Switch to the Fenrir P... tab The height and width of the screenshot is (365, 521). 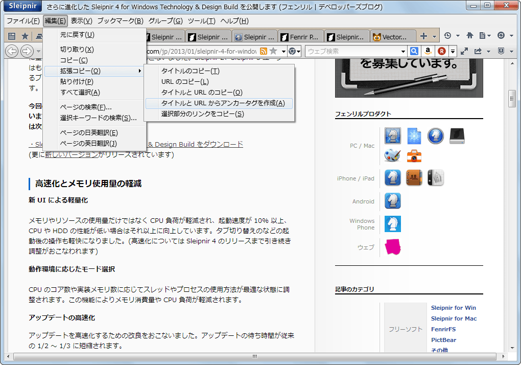point(300,37)
